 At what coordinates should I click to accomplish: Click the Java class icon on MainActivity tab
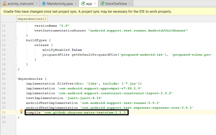(x=44, y=4)
